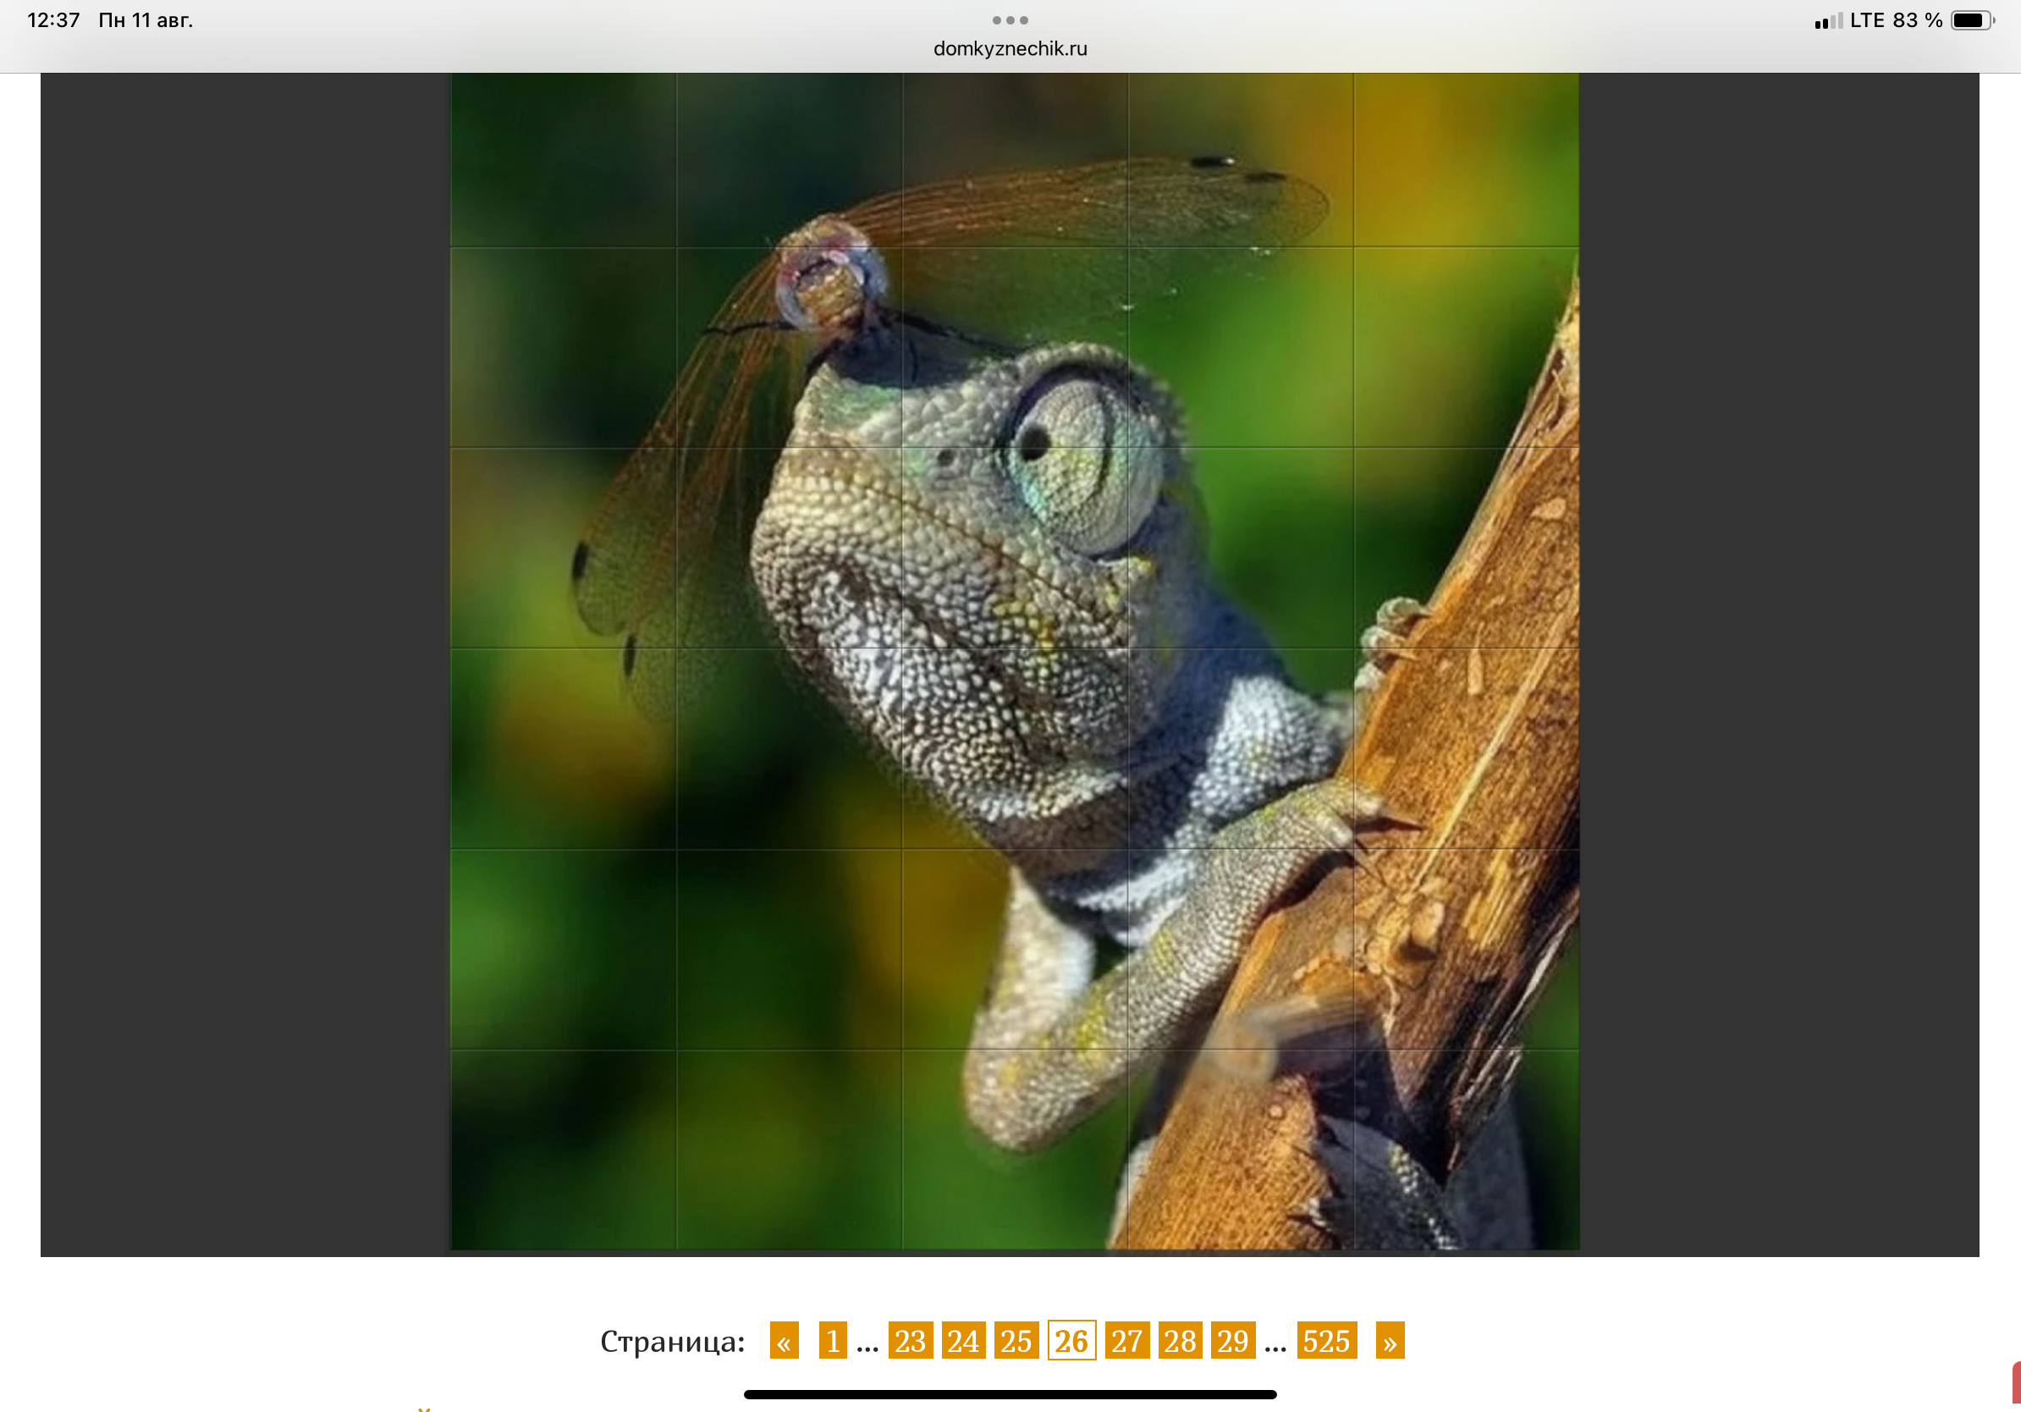Go to page 25
Viewport: 2021px width, 1412px height.
[x=1016, y=1341]
